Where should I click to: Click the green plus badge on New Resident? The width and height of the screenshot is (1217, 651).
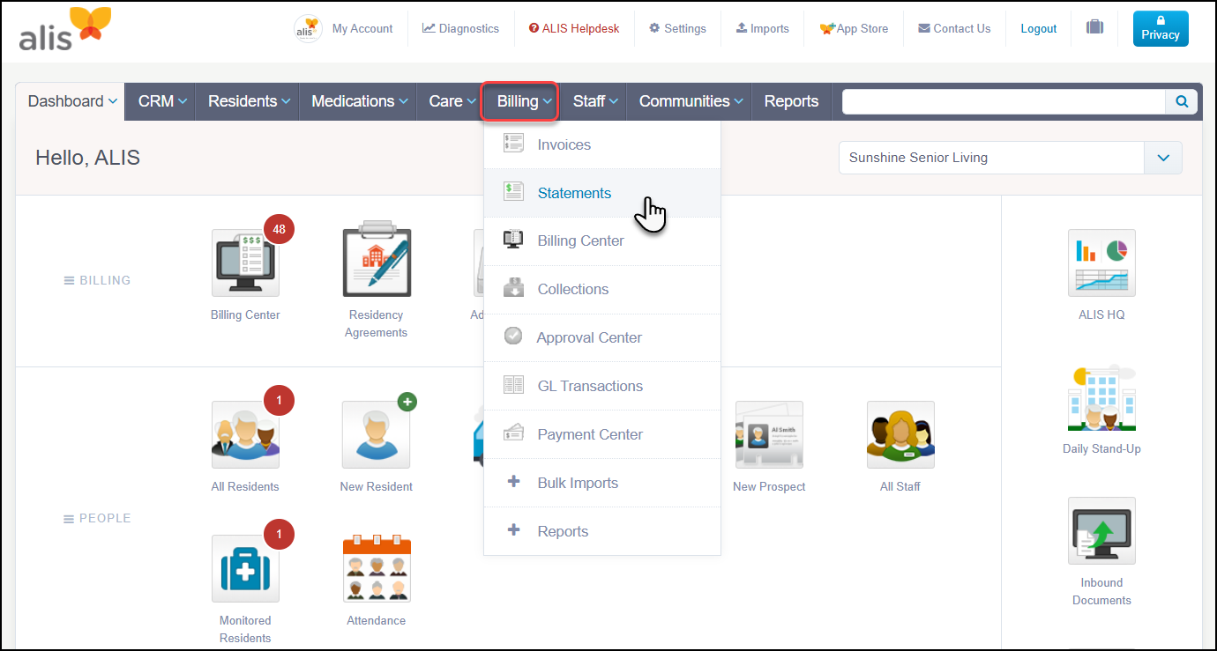coord(407,402)
